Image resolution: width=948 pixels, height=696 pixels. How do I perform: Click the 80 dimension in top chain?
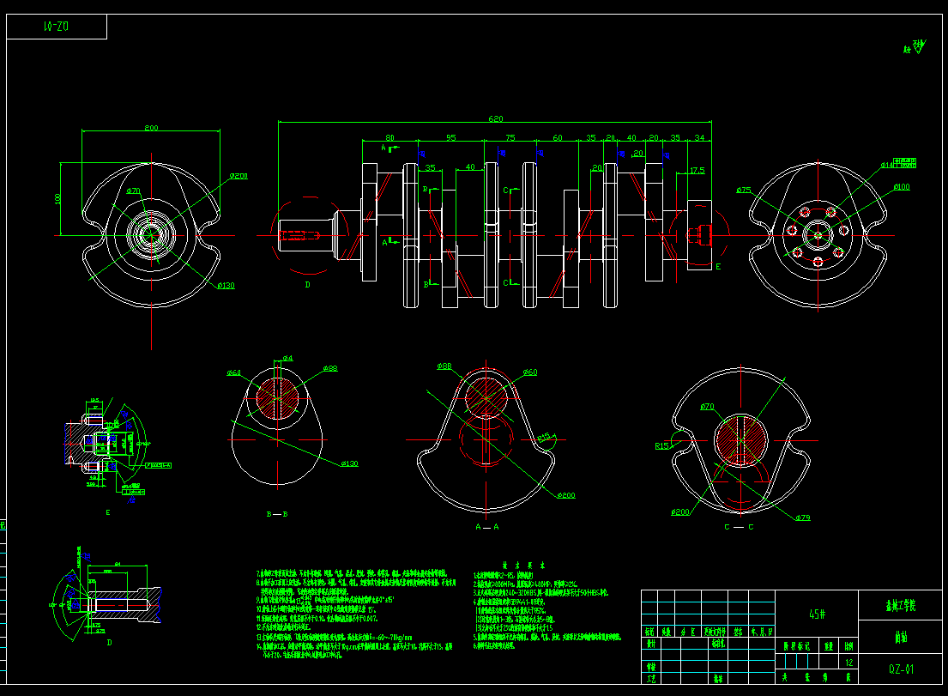(390, 138)
